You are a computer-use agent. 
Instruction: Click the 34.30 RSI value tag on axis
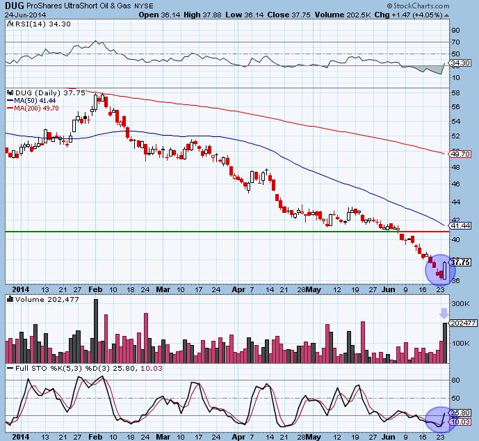coord(460,63)
